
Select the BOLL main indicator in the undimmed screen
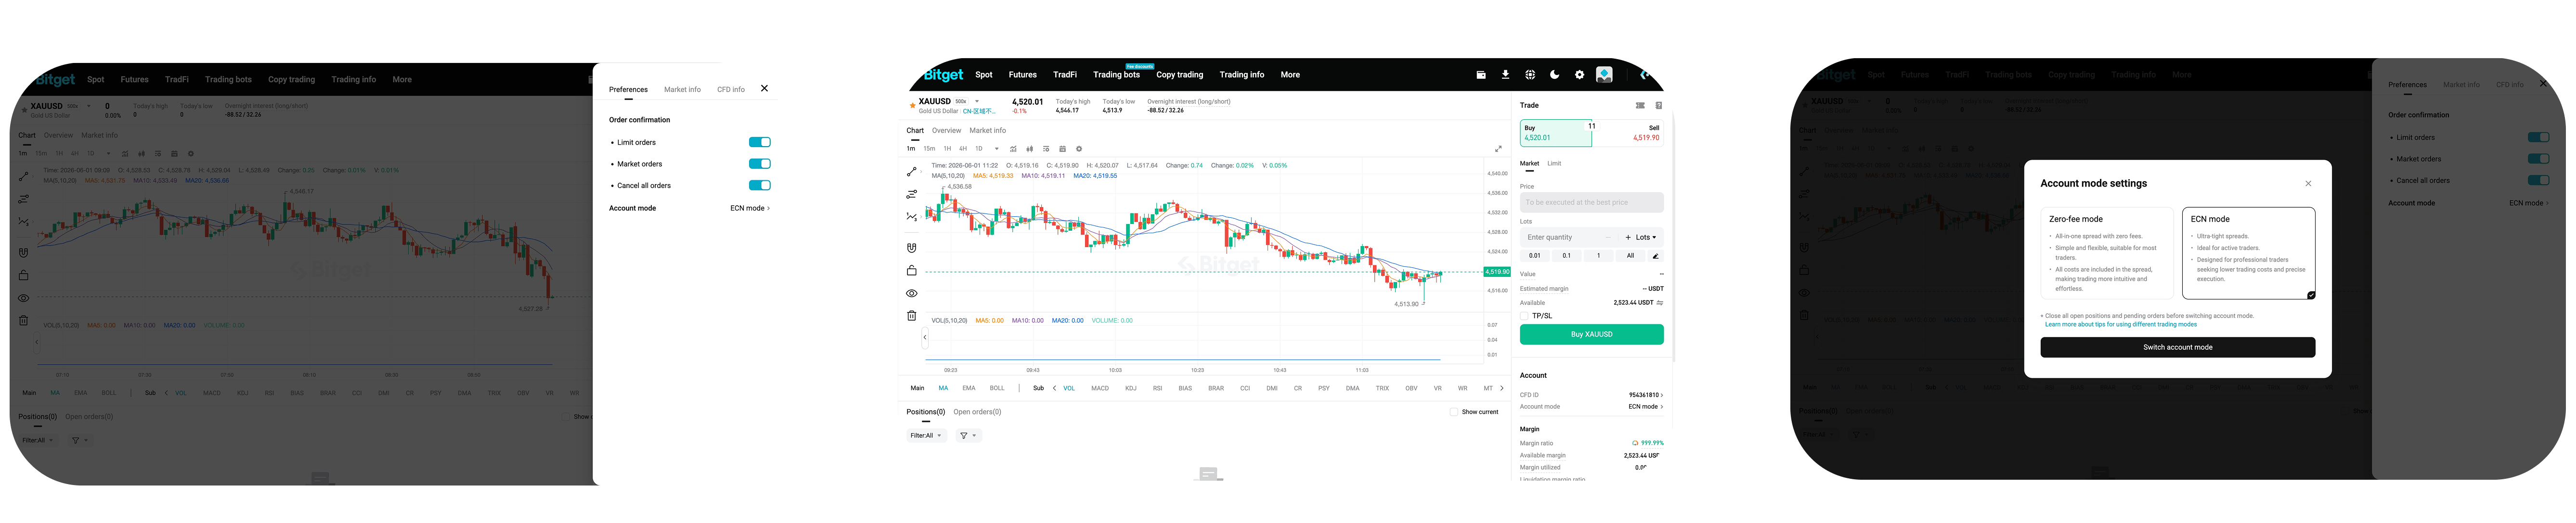pyautogui.click(x=996, y=388)
